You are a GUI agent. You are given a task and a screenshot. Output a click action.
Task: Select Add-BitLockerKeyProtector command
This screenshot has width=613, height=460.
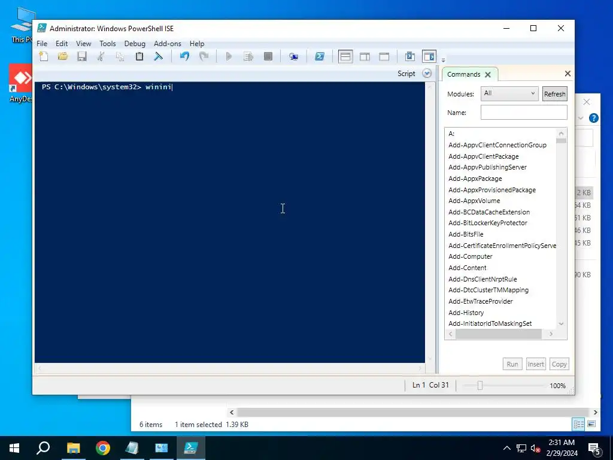(488, 223)
